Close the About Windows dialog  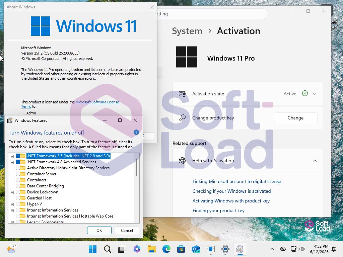click(152, 7)
